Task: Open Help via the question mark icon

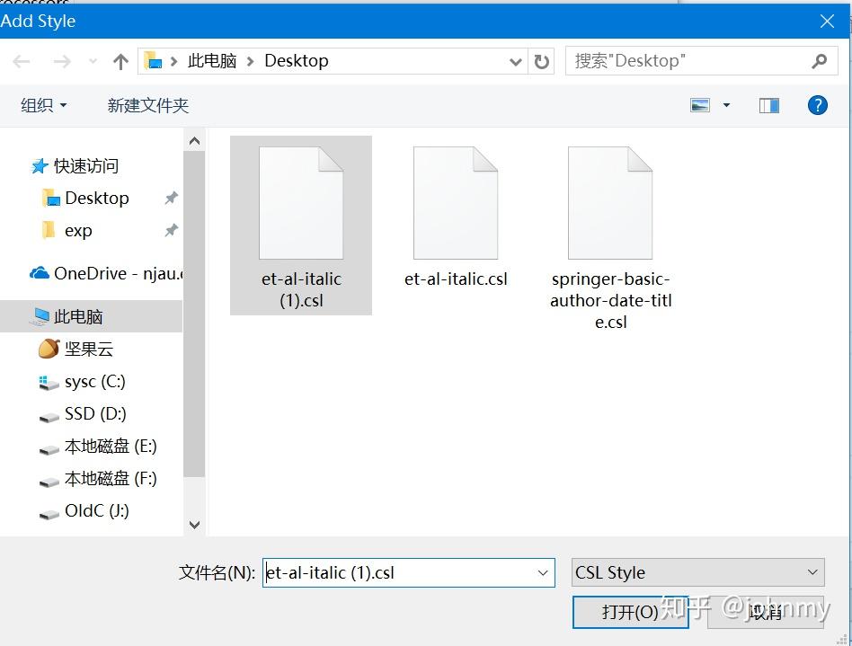Action: tap(817, 105)
